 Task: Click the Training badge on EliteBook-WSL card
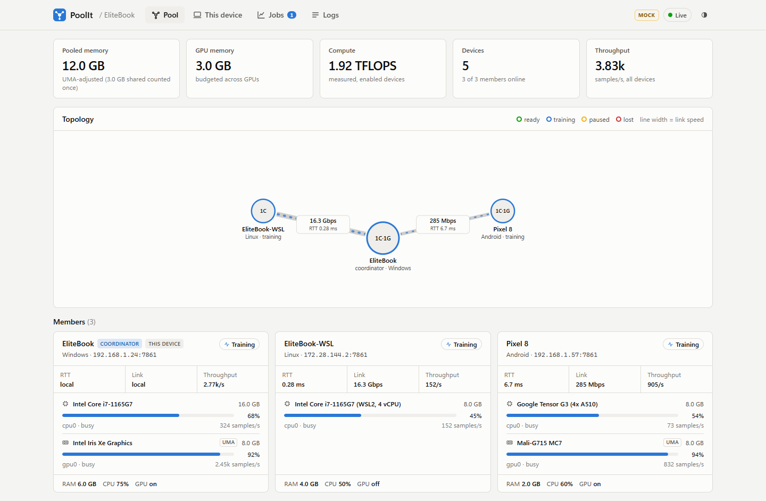pos(462,345)
